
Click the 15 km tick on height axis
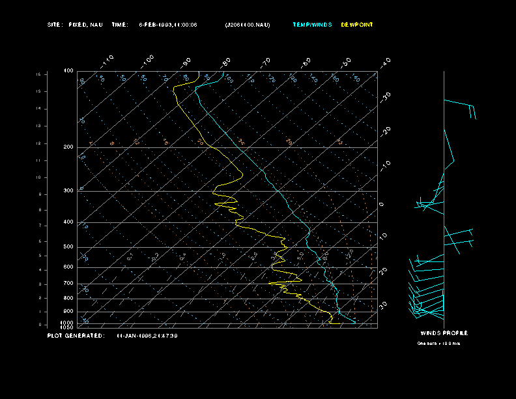click(38, 91)
